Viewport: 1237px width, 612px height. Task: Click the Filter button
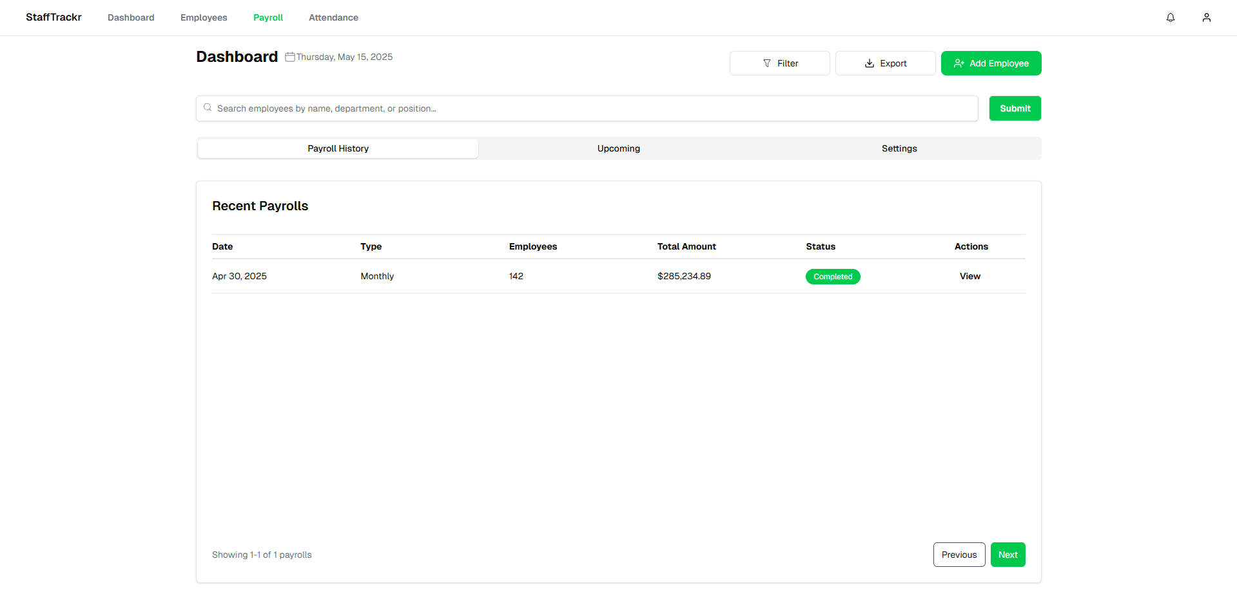779,63
